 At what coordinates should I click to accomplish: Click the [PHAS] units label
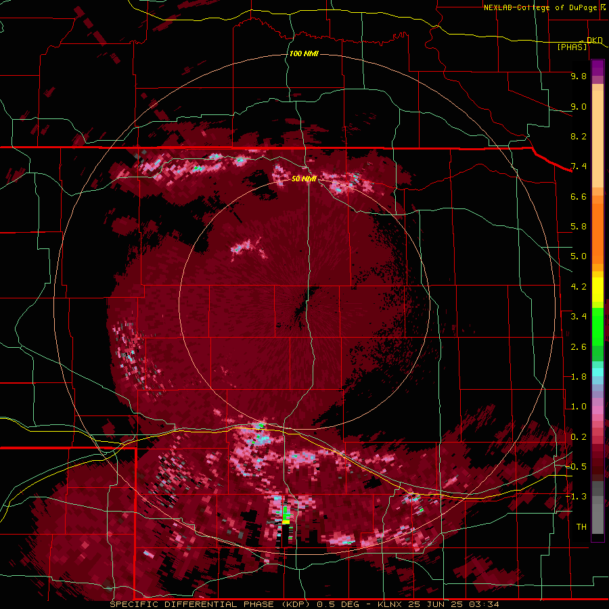[x=572, y=47]
